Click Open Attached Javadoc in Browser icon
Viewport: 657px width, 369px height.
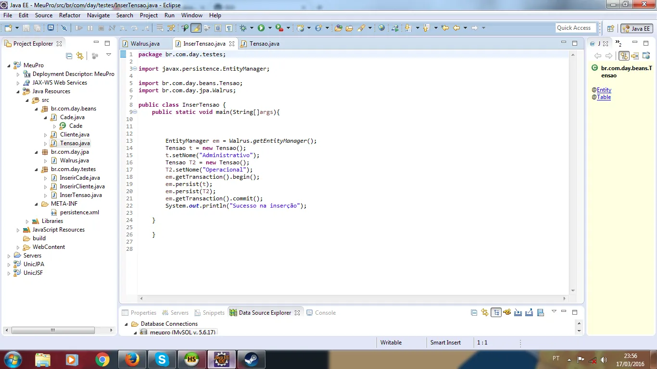646,56
